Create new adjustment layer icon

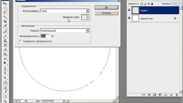coord(160,95)
